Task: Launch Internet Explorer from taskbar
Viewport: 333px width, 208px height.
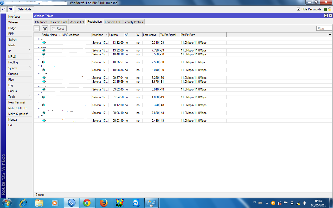Action: 24,203
